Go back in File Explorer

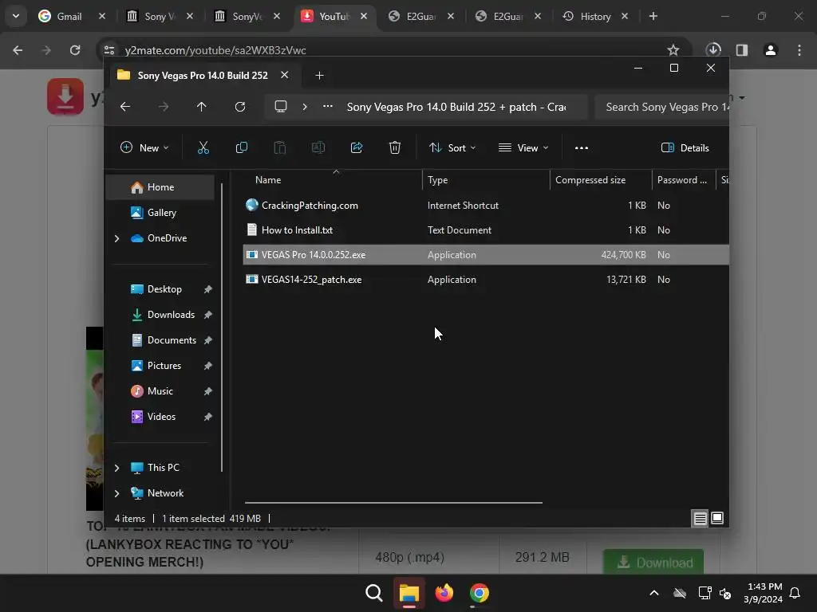pos(125,107)
